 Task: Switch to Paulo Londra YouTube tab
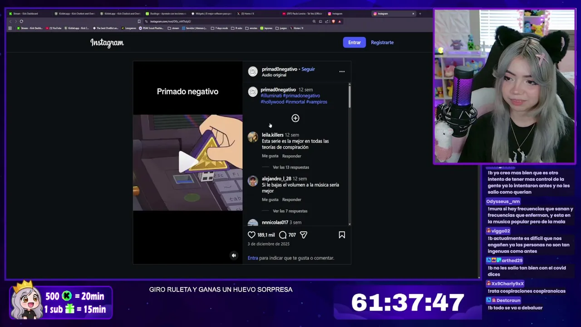tap(302, 14)
